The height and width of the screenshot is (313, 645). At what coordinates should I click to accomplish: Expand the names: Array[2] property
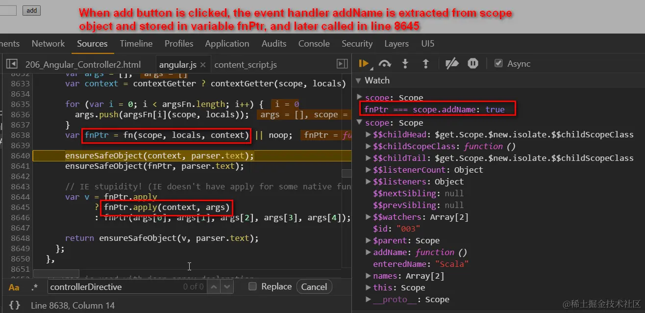tap(369, 276)
